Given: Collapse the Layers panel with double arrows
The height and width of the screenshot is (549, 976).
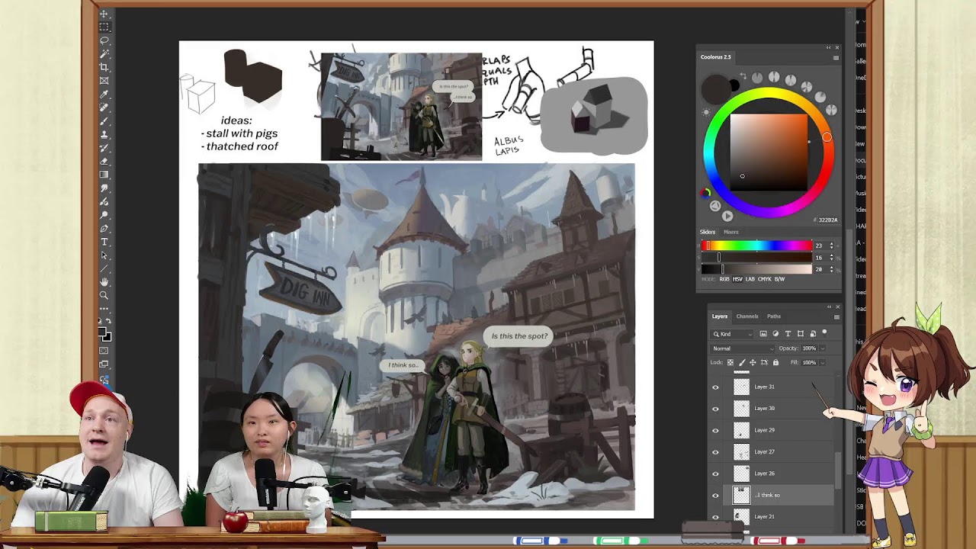Looking at the screenshot, I should [x=829, y=307].
